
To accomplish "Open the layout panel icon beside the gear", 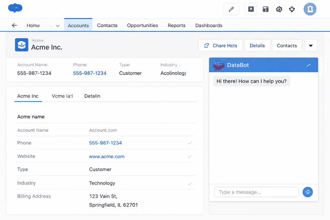I will pyautogui.click(x=266, y=9).
